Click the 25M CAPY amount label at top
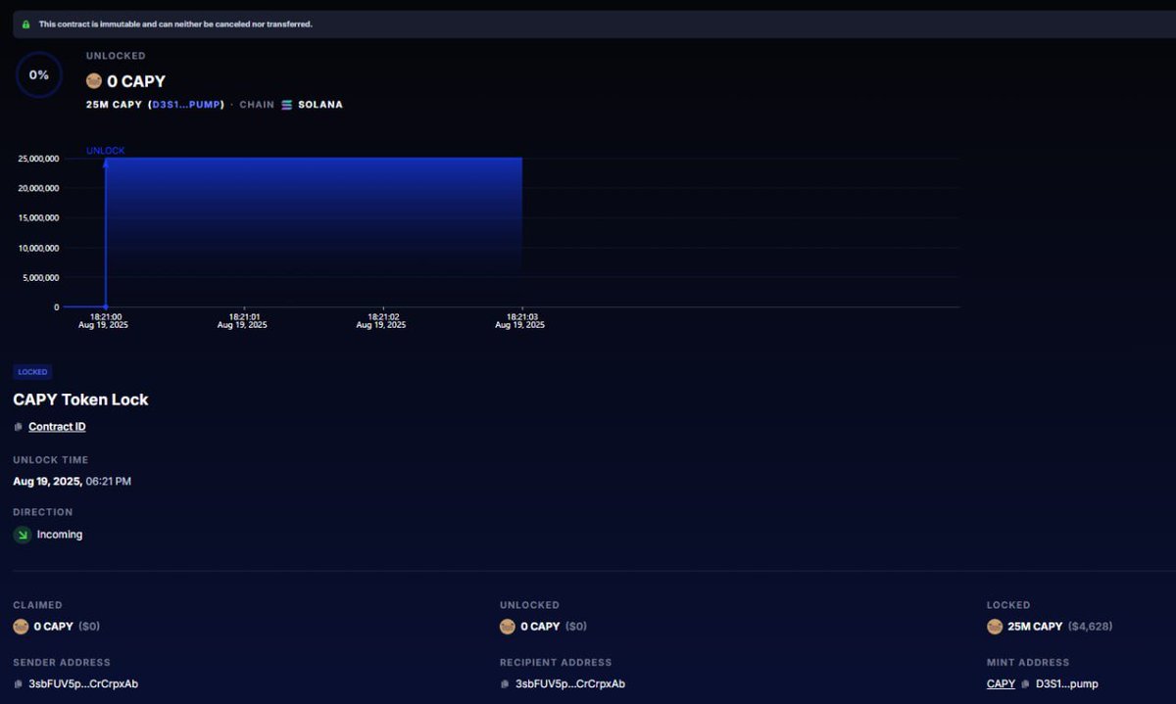 pos(115,104)
